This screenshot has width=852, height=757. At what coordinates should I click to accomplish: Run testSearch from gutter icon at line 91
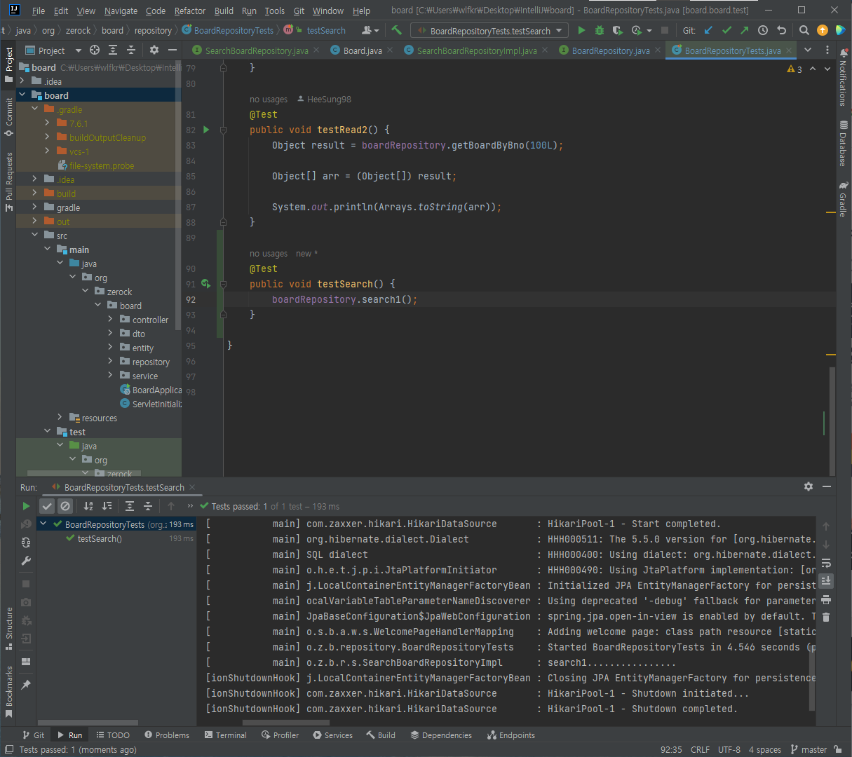pos(206,284)
